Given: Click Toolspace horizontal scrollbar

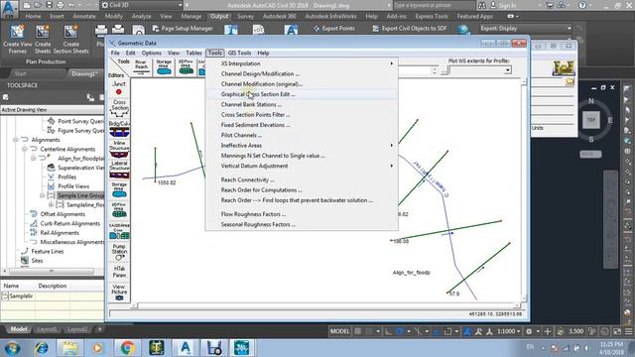Looking at the screenshot, I should [x=51, y=271].
